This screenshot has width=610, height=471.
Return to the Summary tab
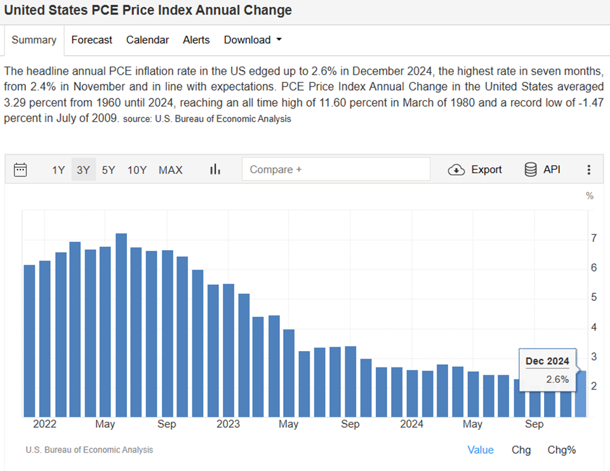point(34,39)
